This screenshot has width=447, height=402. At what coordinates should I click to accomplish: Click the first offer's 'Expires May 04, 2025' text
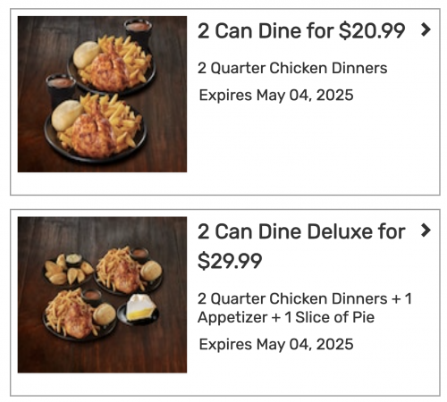point(276,96)
